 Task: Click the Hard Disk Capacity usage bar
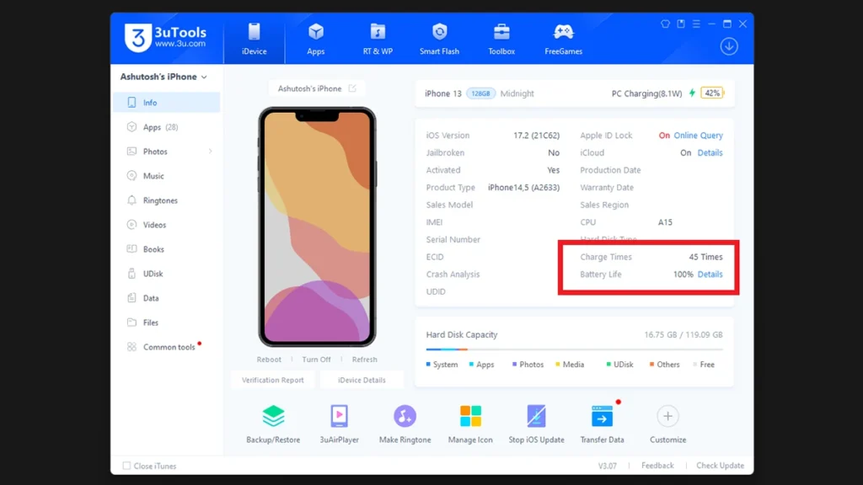(574, 349)
